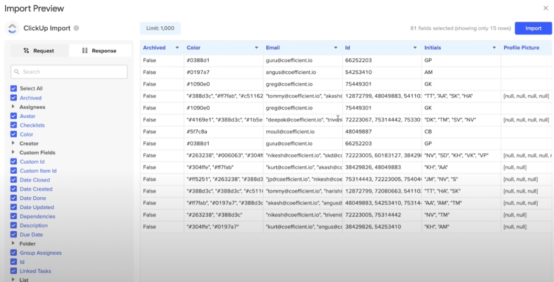
Task: Uncheck the Checklists field checkbox
Action: [x=14, y=125]
